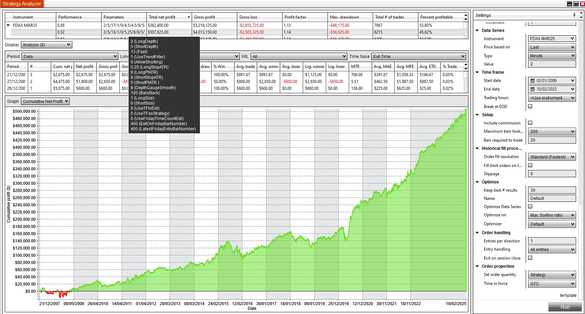Image resolution: width=585 pixels, height=314 pixels.
Task: Check the Optimize Data Series option
Action: point(530,206)
